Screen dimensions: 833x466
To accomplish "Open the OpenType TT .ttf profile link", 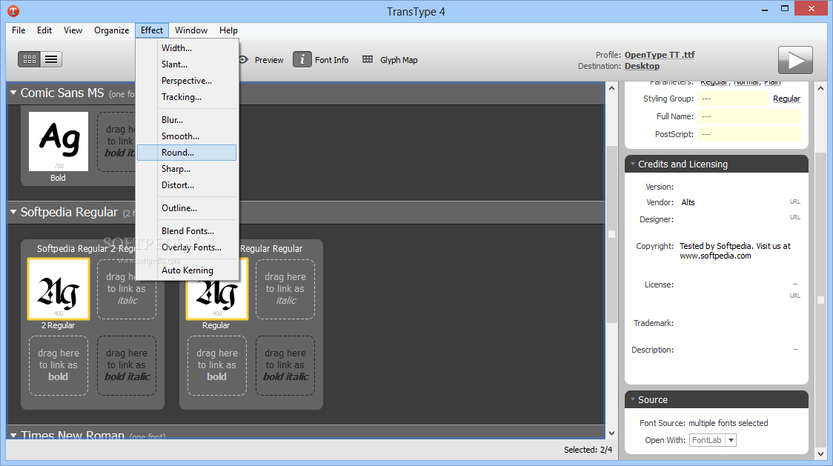I will click(x=660, y=55).
